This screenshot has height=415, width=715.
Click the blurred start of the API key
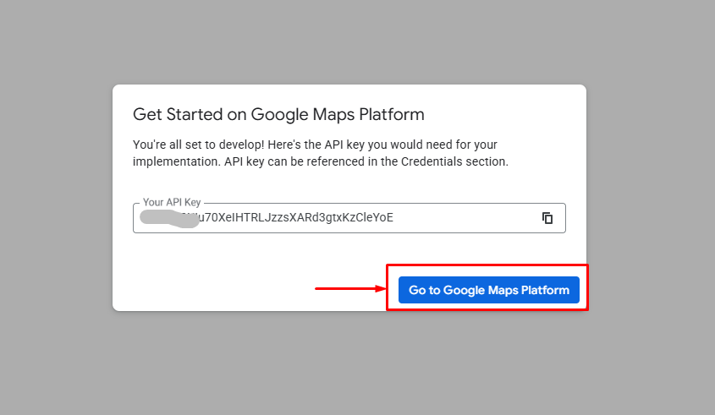coord(166,217)
